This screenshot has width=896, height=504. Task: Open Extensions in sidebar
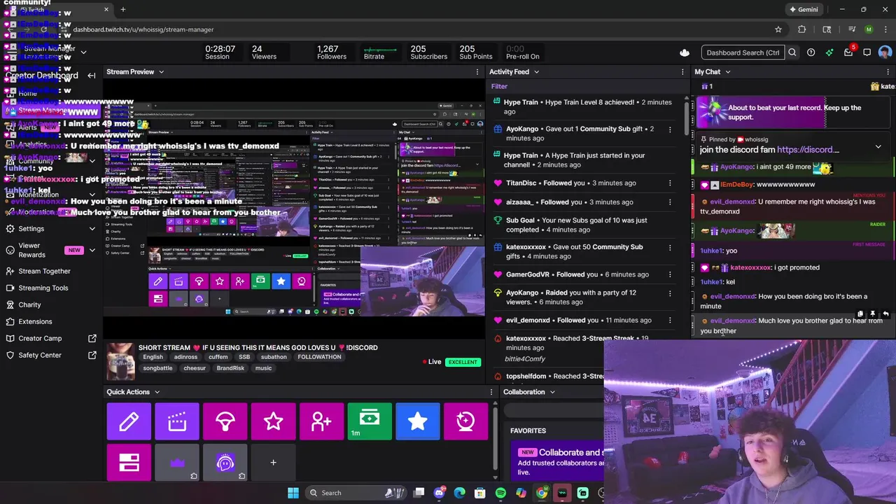35,321
